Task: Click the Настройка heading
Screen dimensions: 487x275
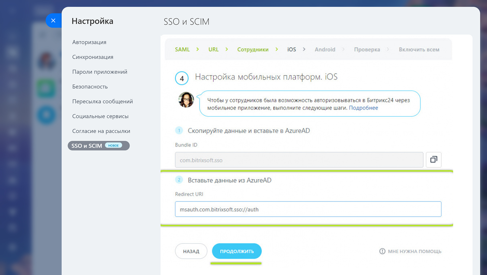Action: [x=92, y=21]
